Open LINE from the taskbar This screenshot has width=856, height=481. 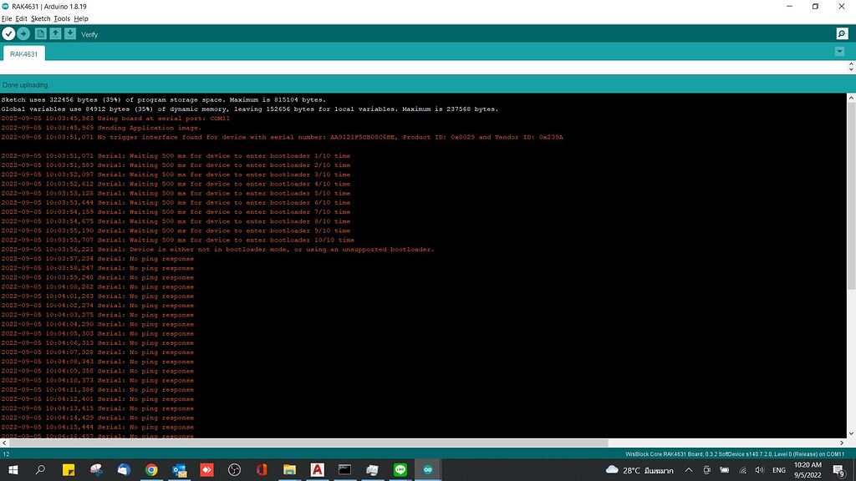pos(399,469)
